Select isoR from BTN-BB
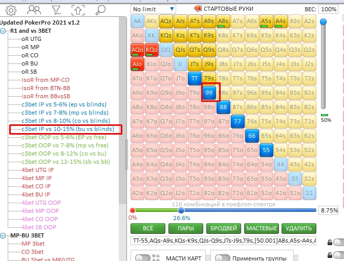Image resolution: width=344 pixels, height=261 pixels. tap(46, 88)
